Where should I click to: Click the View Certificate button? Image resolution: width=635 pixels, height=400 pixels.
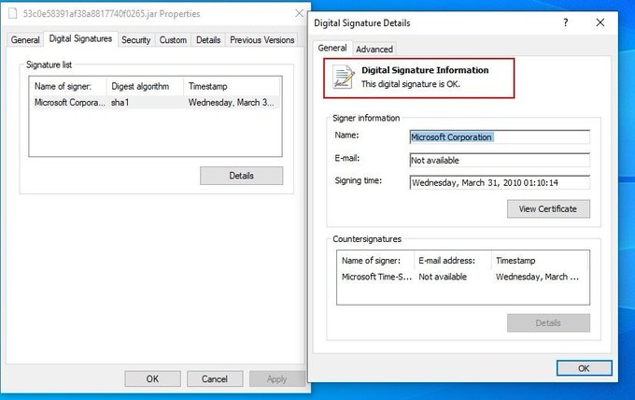pyautogui.click(x=548, y=208)
